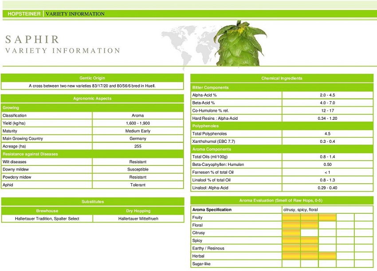Click the 'Gentic Origin' section header
Image resolution: width=377 pixels, height=271 pixels.
pos(92,78)
